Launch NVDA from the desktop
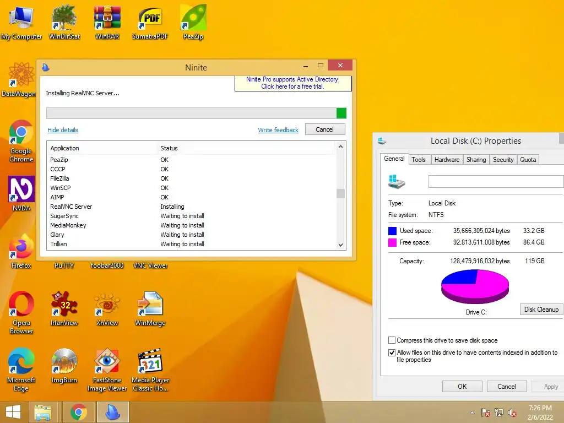 click(21, 193)
